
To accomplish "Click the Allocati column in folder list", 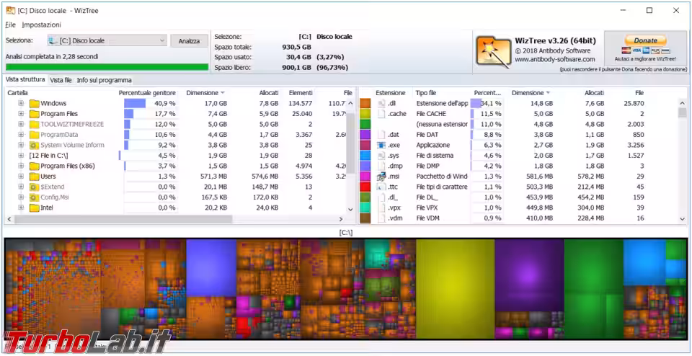I will point(269,93).
